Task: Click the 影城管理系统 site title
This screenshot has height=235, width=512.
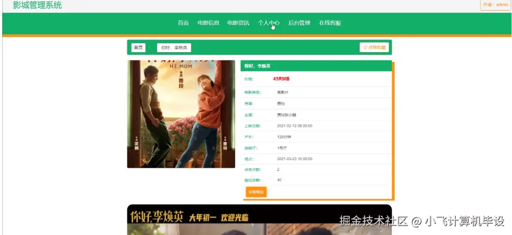Action: pyautogui.click(x=37, y=5)
